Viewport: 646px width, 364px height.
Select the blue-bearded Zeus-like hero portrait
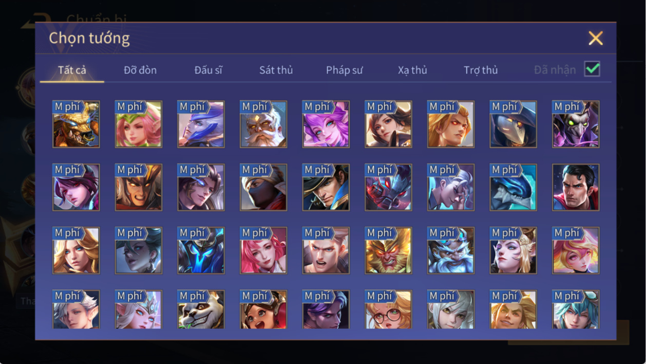click(x=451, y=250)
